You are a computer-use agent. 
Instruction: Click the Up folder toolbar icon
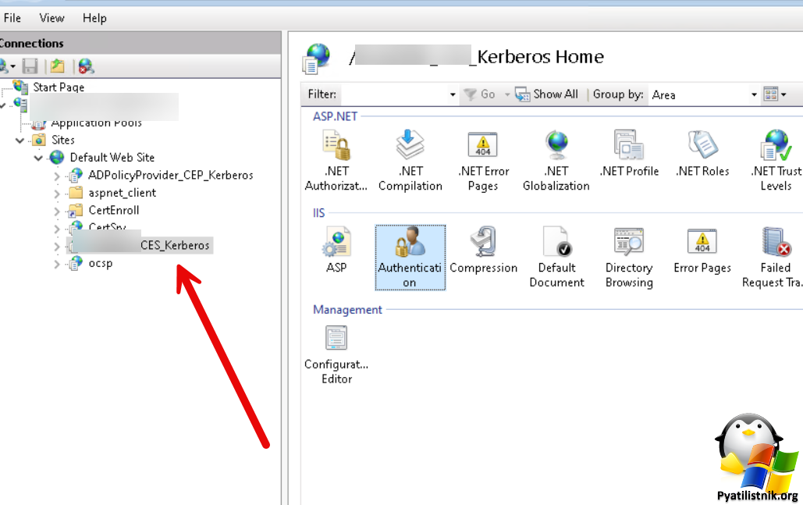point(58,66)
